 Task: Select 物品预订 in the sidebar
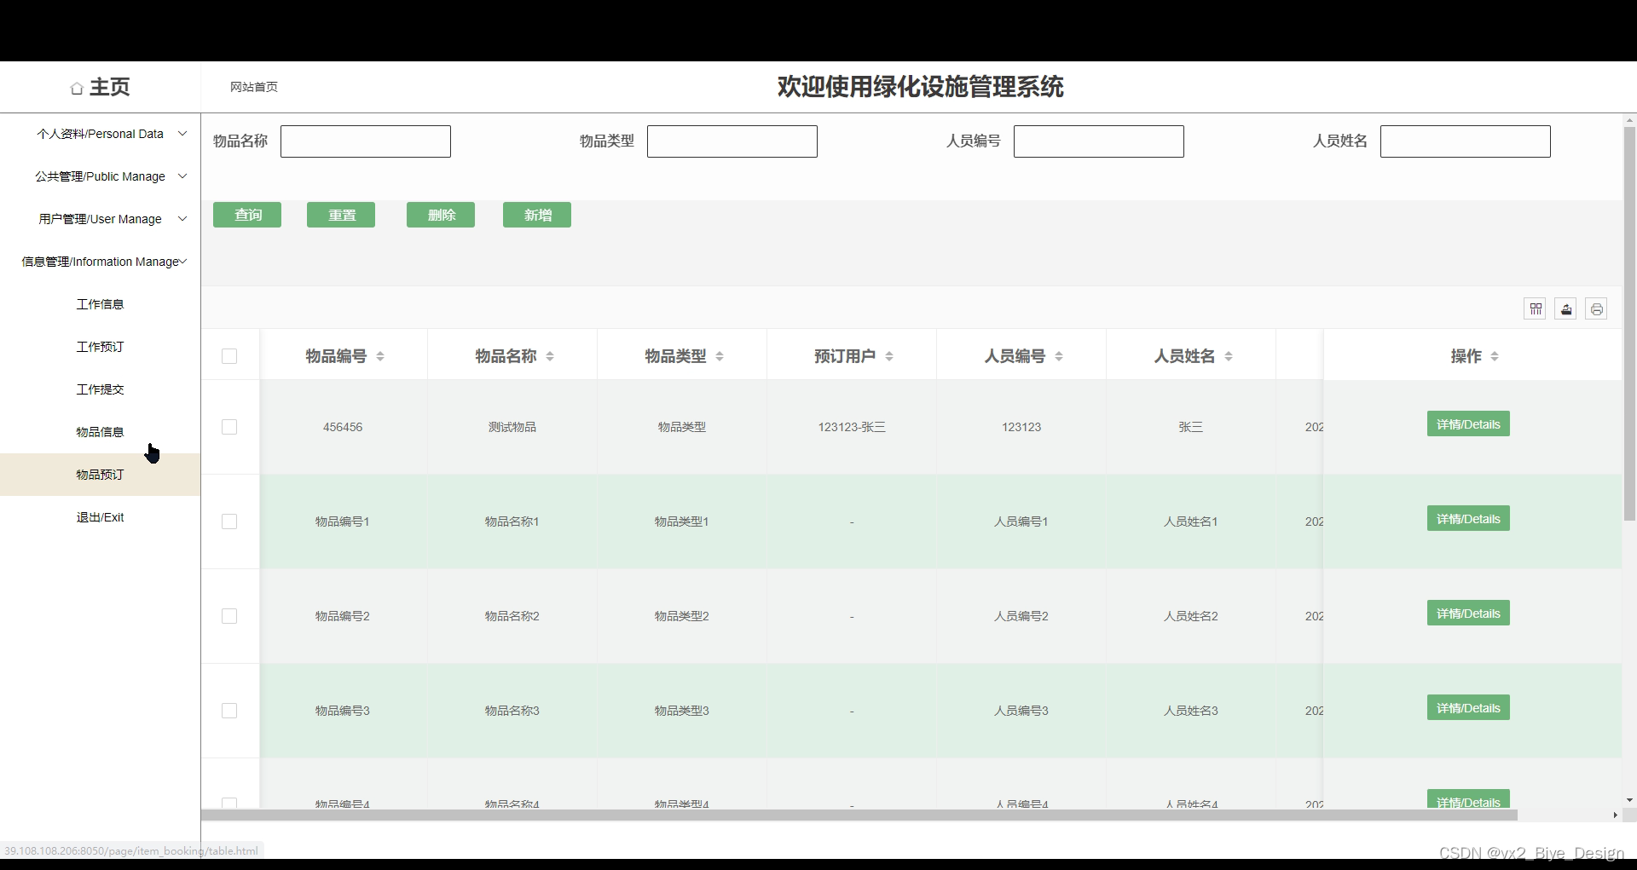click(x=100, y=475)
